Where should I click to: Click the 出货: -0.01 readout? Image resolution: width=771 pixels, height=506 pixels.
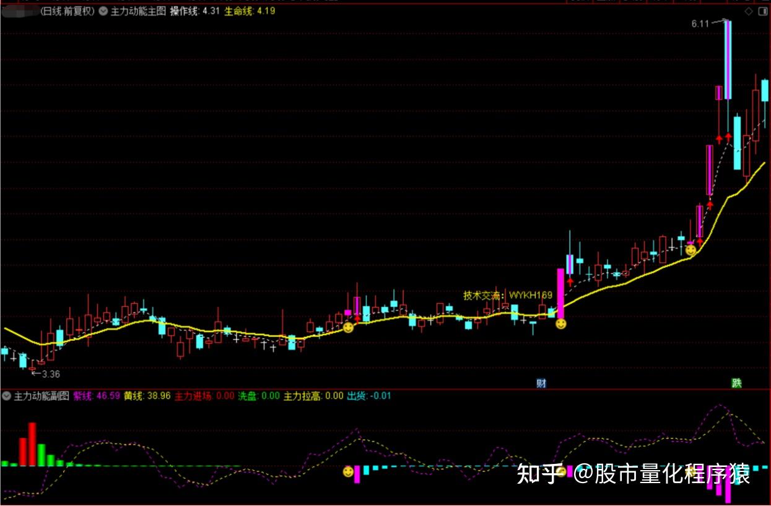(x=369, y=396)
